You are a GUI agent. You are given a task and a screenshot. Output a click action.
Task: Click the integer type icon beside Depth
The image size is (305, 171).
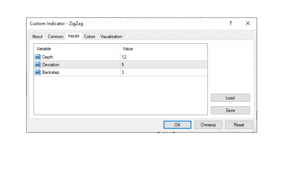[x=38, y=57]
